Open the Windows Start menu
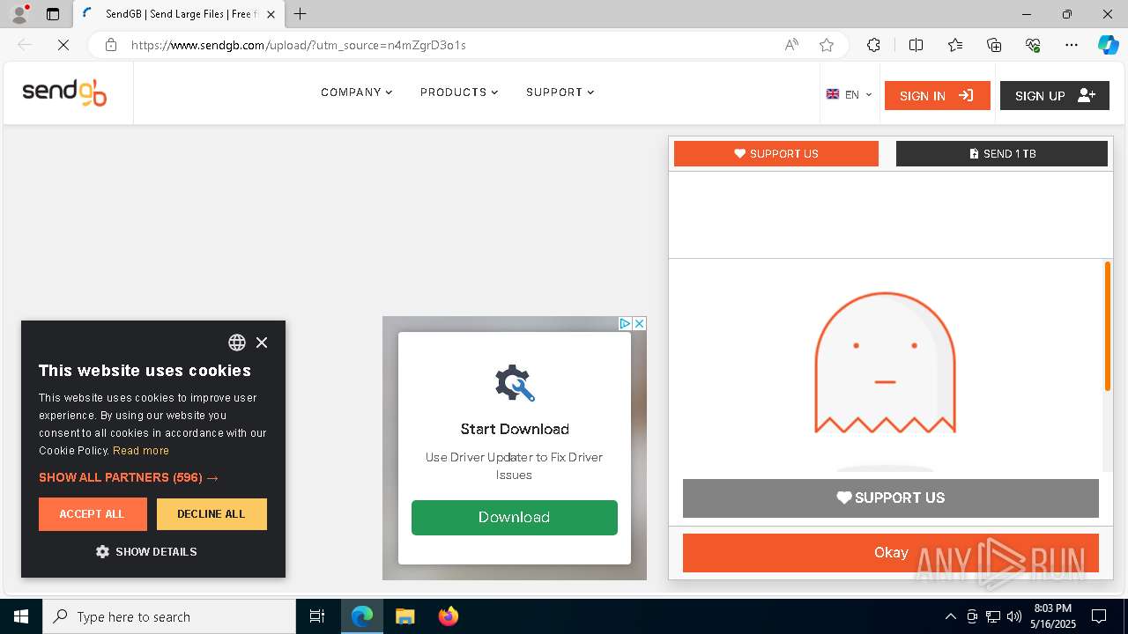Image resolution: width=1128 pixels, height=634 pixels. click(21, 616)
